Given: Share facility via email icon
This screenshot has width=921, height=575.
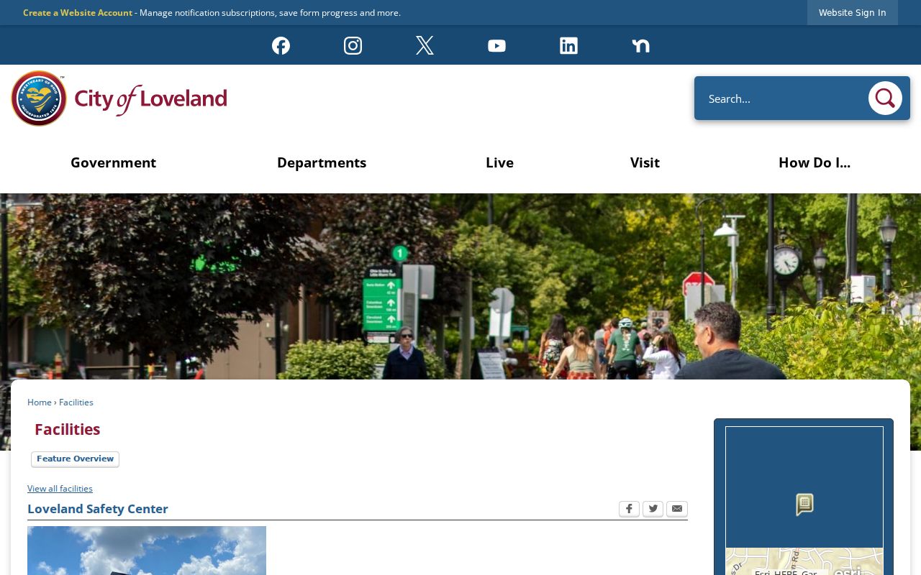Looking at the screenshot, I should click(677, 509).
